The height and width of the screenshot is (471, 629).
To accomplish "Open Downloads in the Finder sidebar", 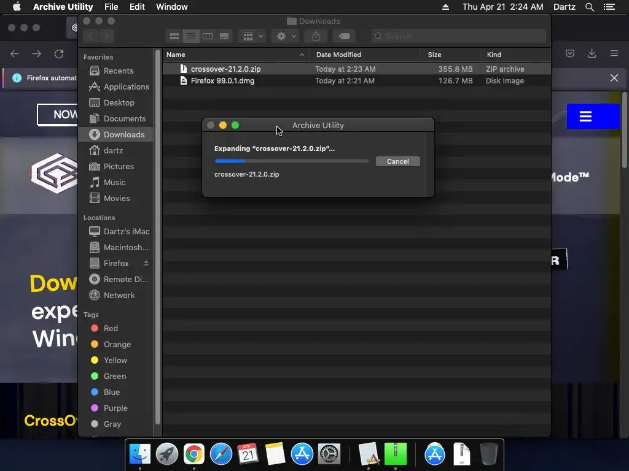I will pyautogui.click(x=115, y=134).
